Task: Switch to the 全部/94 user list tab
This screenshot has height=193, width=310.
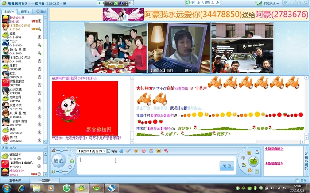Action: click(x=9, y=11)
